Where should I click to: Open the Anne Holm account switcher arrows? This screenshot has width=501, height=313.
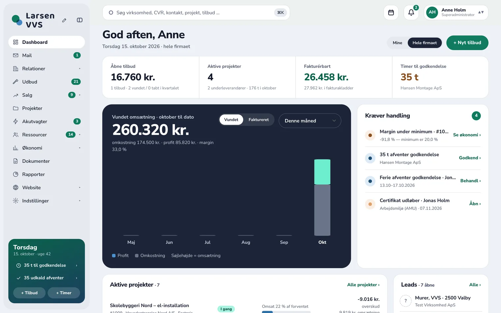click(x=481, y=12)
